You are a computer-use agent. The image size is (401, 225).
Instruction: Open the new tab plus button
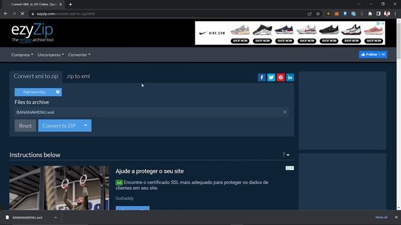coord(70,4)
